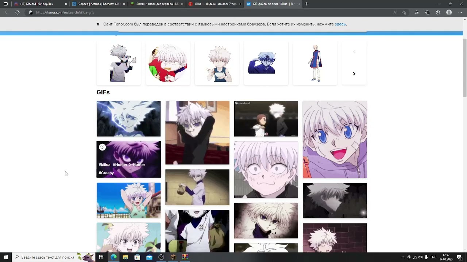The image size is (467, 262).
Task: Open browser favorites star list
Action: (x=416, y=12)
